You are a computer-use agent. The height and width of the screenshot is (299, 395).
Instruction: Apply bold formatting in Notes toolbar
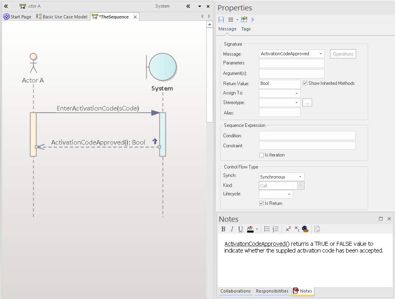click(224, 229)
